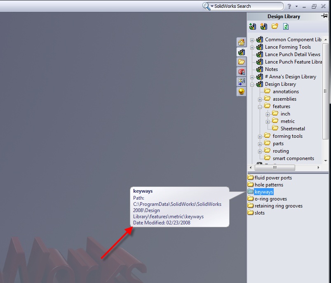
Task: Select Common Component Lib tree item
Action: (293, 40)
